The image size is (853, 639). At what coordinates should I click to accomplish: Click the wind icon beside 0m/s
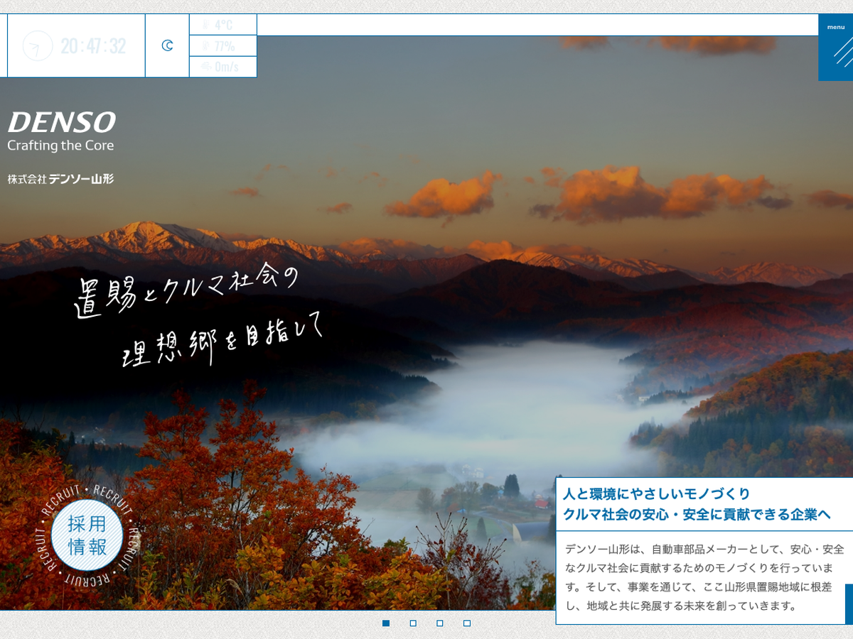(205, 67)
